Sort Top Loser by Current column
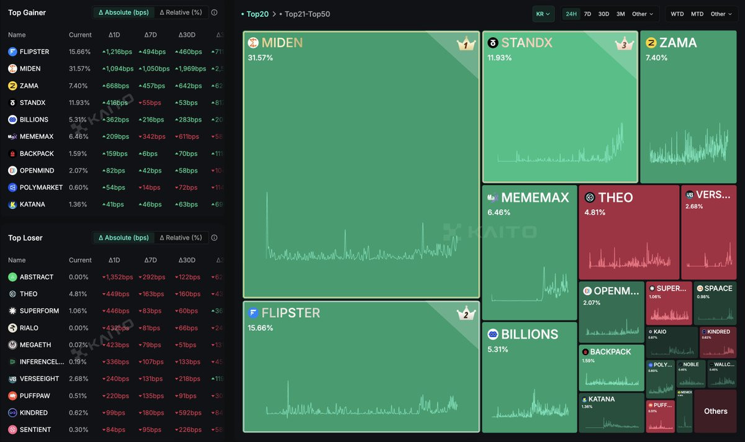 tap(80, 260)
